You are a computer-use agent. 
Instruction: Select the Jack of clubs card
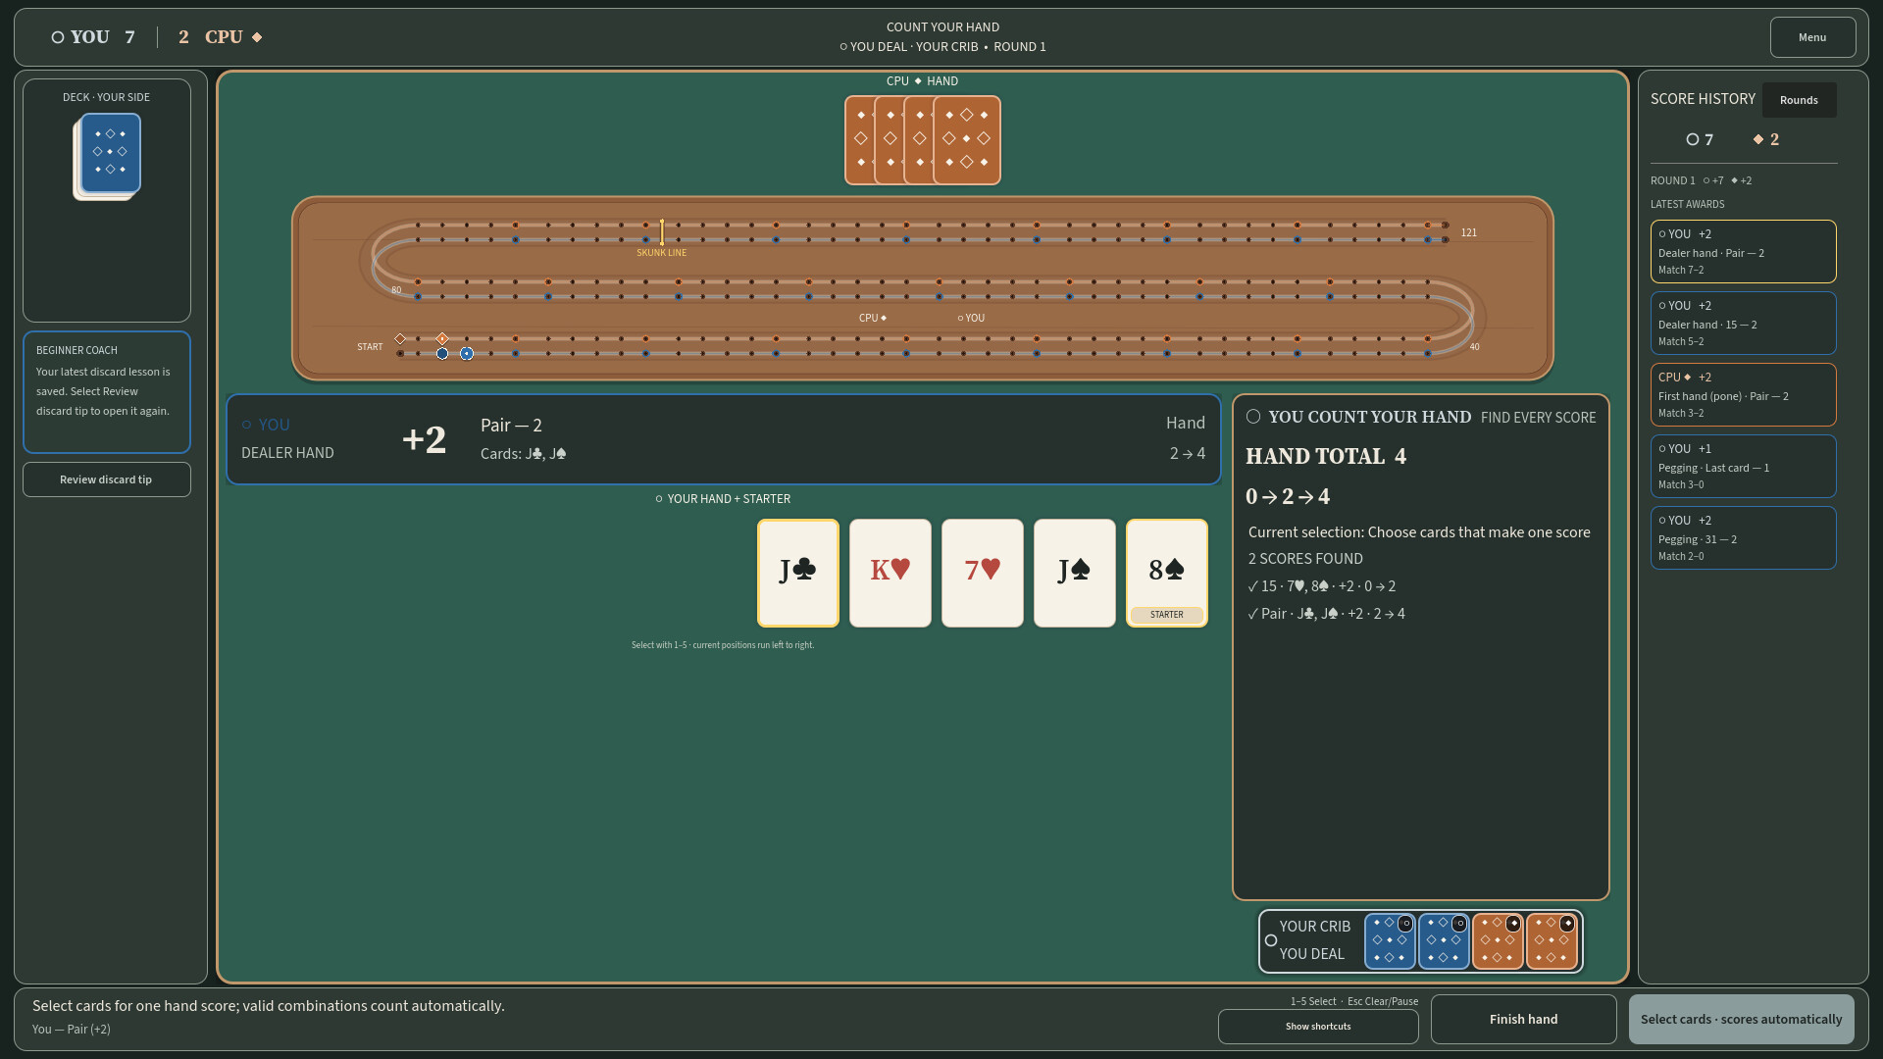click(x=797, y=573)
